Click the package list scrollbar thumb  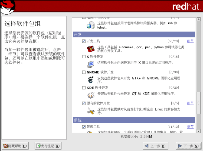pos(198,103)
